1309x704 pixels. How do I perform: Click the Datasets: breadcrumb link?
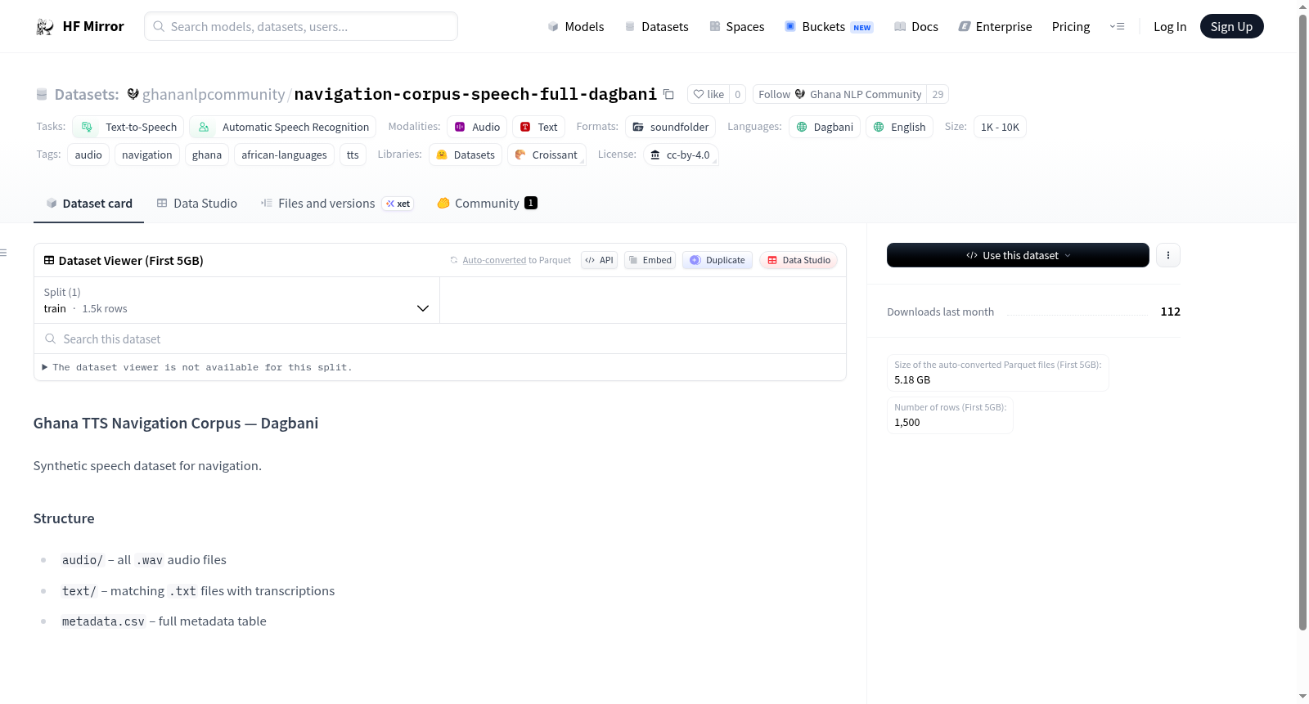coord(86,94)
